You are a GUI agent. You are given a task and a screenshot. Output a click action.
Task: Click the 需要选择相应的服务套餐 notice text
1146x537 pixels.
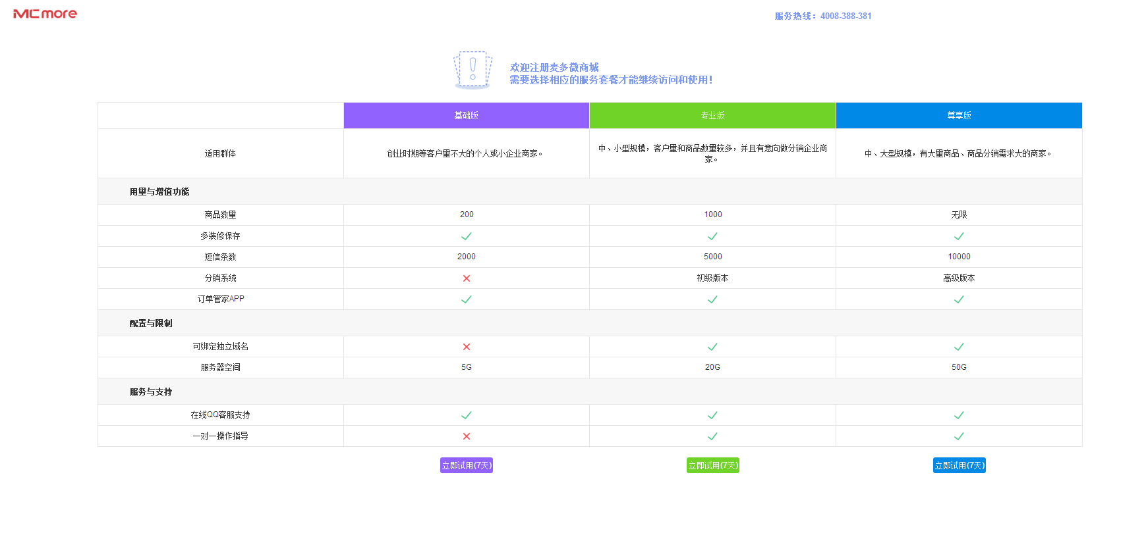(x=611, y=80)
